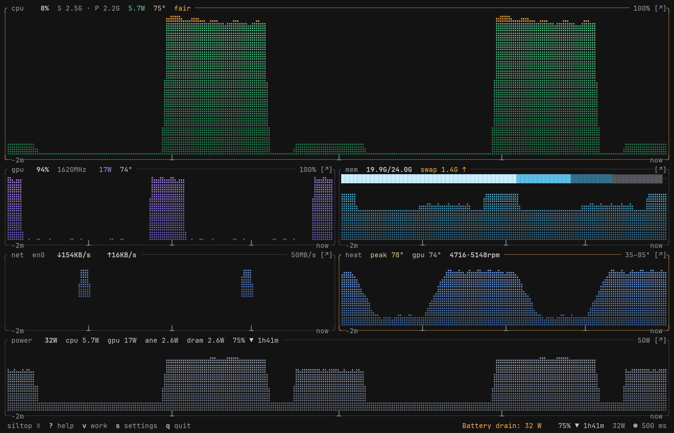Click the cpu 'fair' thermal status

(x=183, y=8)
